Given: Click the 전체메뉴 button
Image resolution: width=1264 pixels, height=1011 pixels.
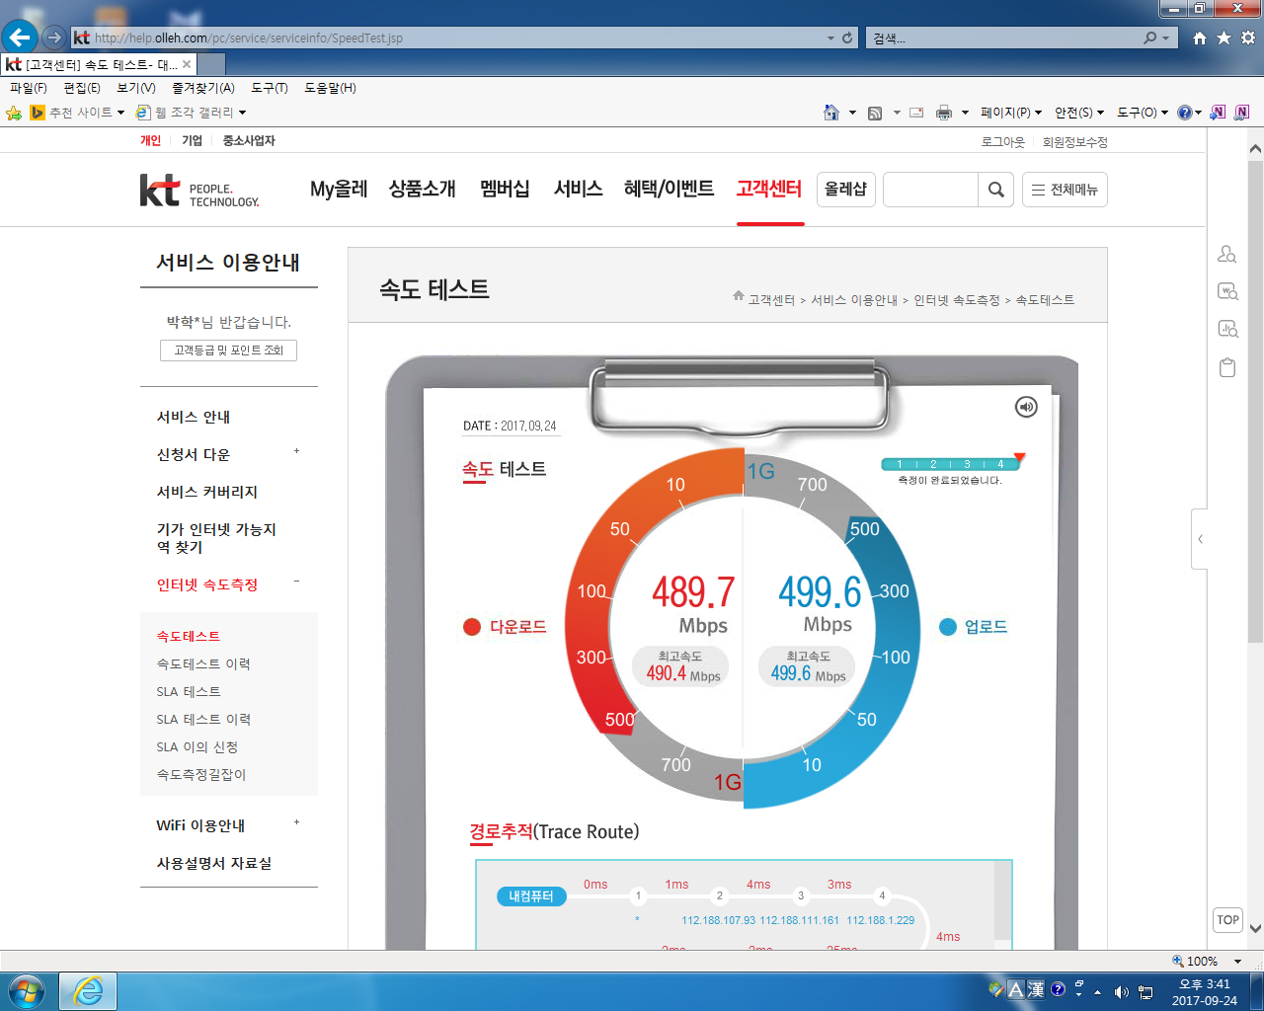Looking at the screenshot, I should click(x=1065, y=190).
